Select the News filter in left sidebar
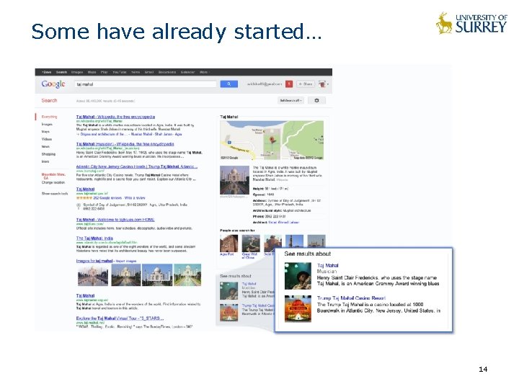 45,146
